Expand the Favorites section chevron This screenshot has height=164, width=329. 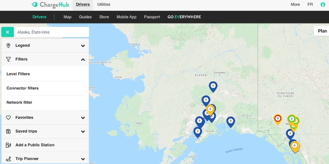tap(83, 118)
